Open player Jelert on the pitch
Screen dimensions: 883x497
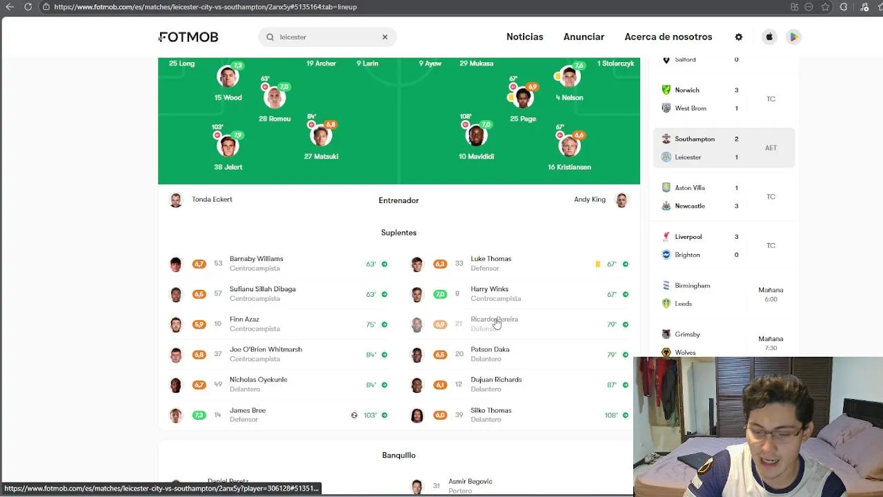228,147
